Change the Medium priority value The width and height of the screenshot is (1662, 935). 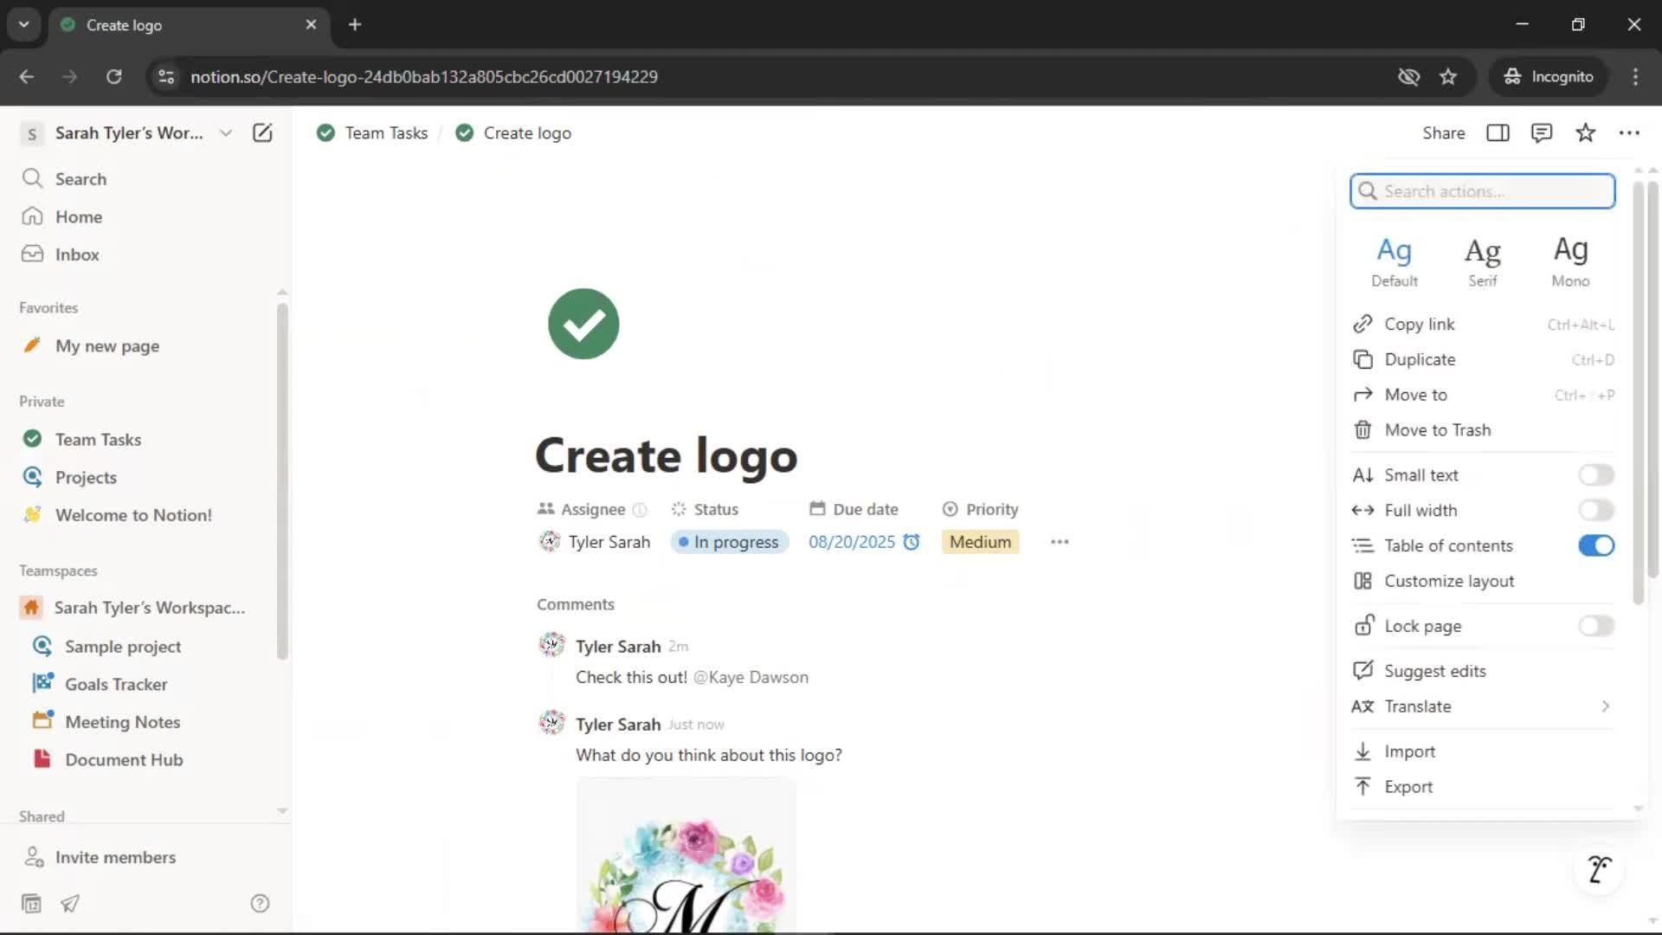tap(980, 542)
